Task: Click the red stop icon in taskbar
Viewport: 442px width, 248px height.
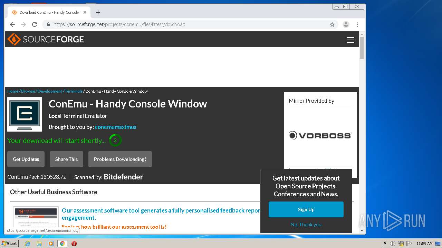Action: coord(74,244)
